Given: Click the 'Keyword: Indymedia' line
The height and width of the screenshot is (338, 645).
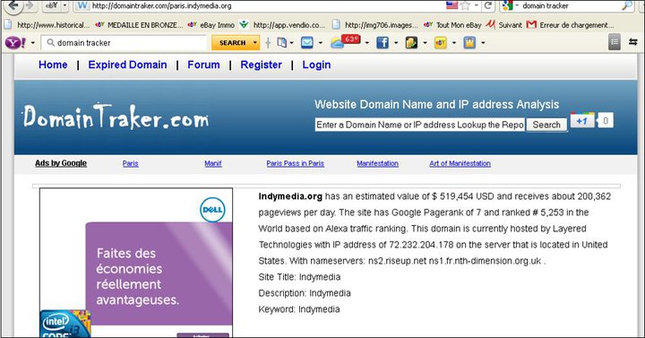Looking at the screenshot, I should [299, 309].
